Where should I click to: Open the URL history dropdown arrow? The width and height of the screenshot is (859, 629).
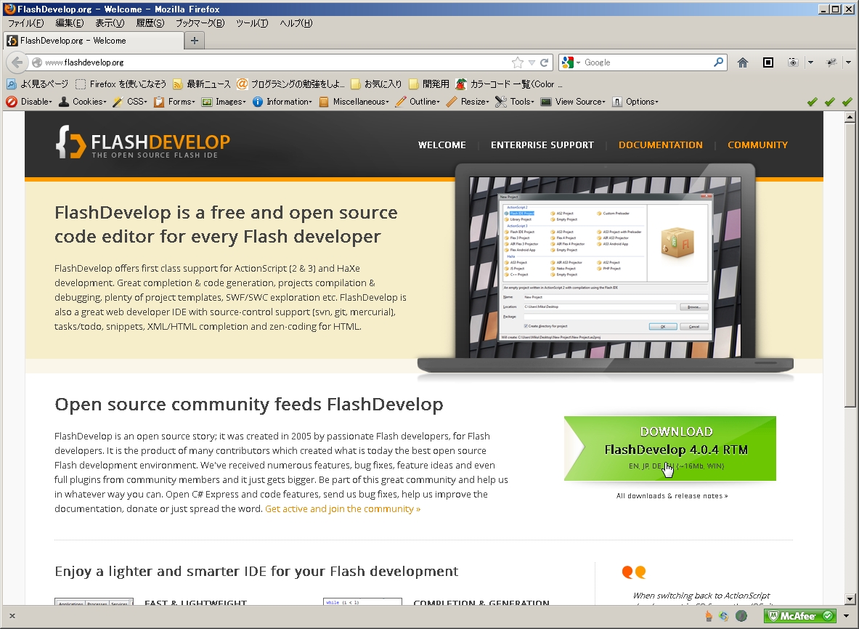pyautogui.click(x=532, y=62)
